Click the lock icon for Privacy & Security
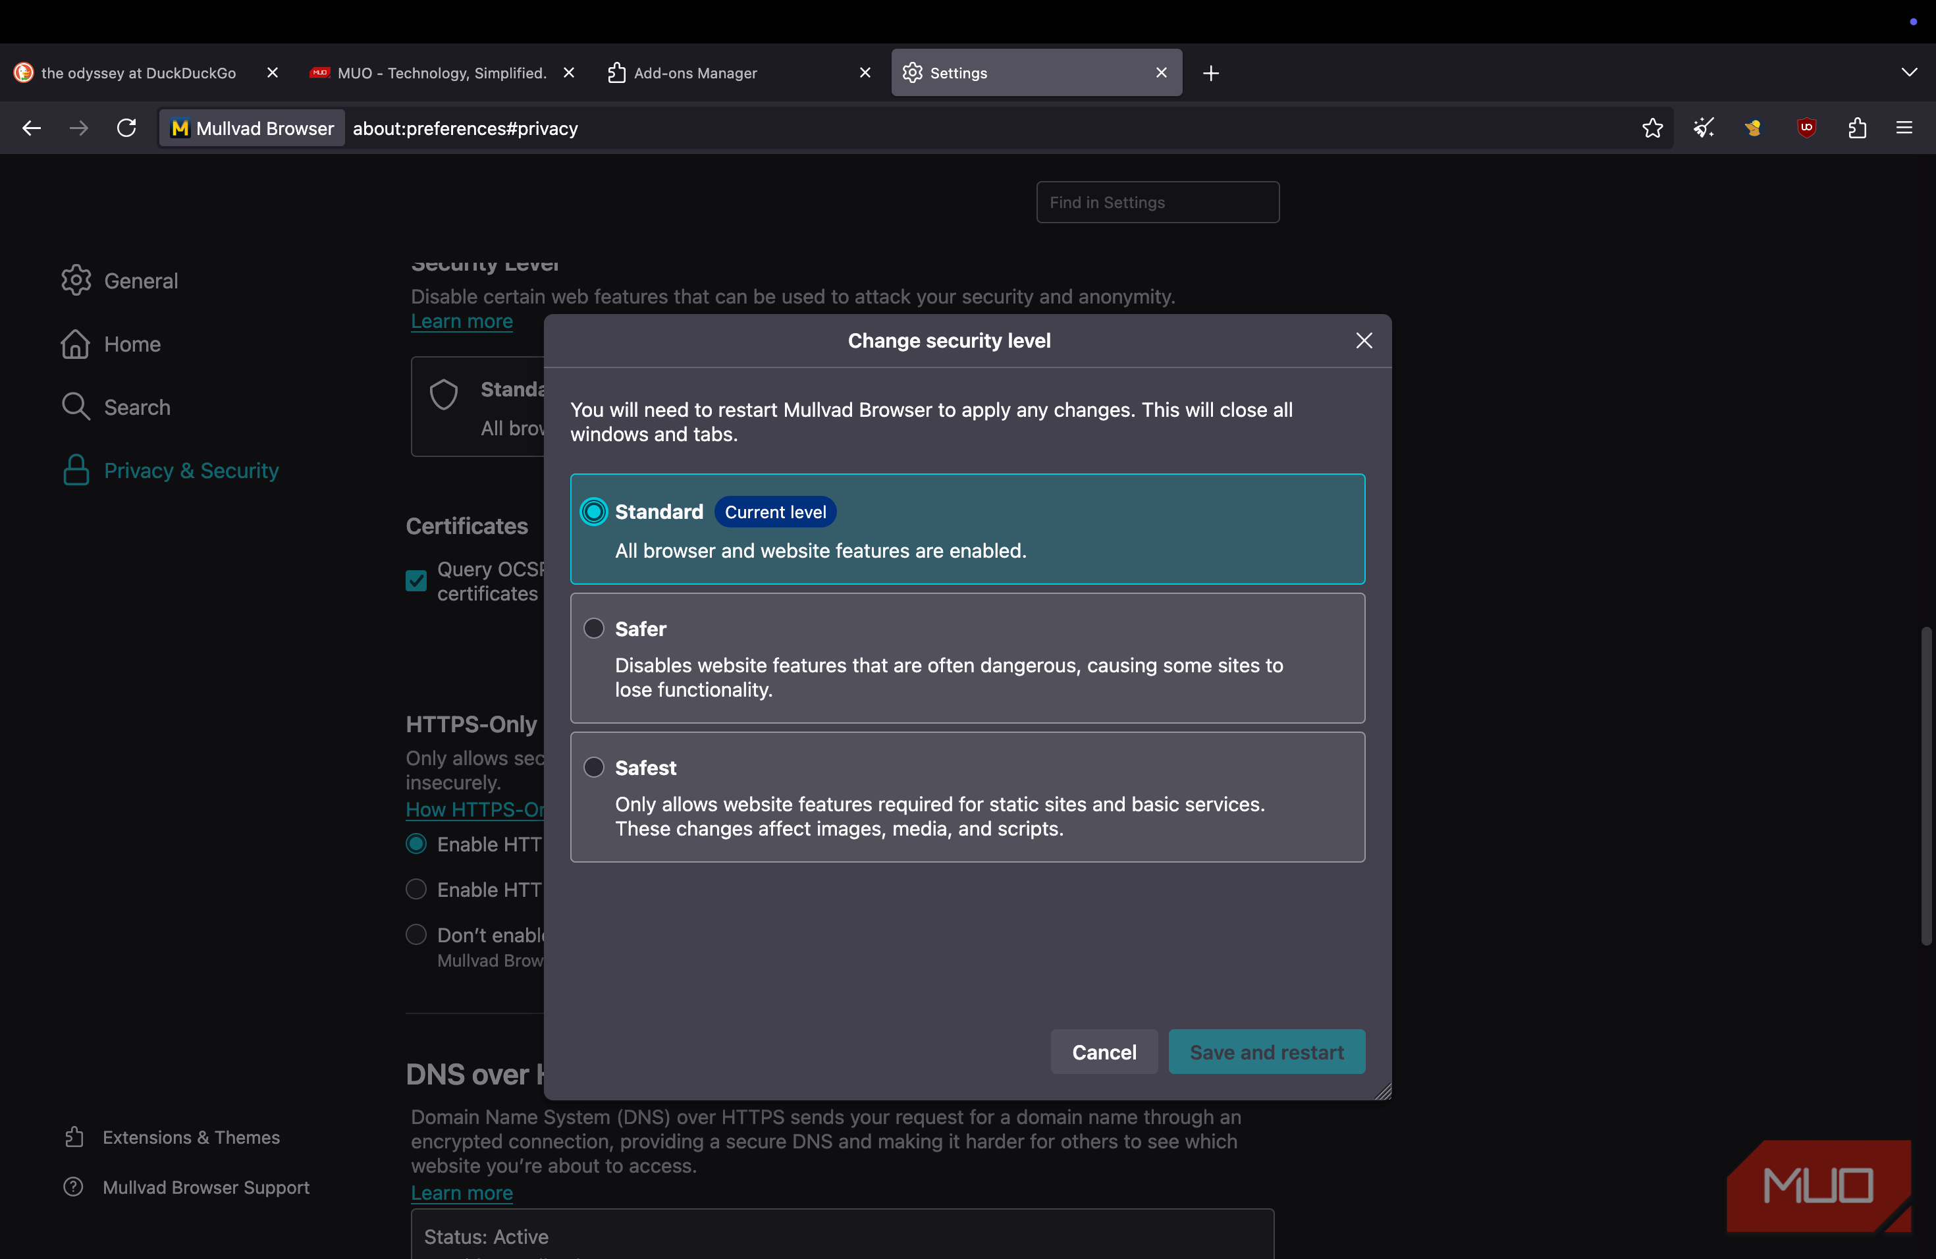The width and height of the screenshot is (1936, 1259). pyautogui.click(x=76, y=469)
